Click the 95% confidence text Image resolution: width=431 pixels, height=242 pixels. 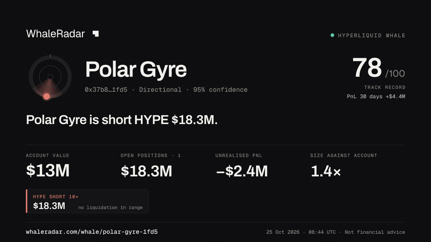221,90
